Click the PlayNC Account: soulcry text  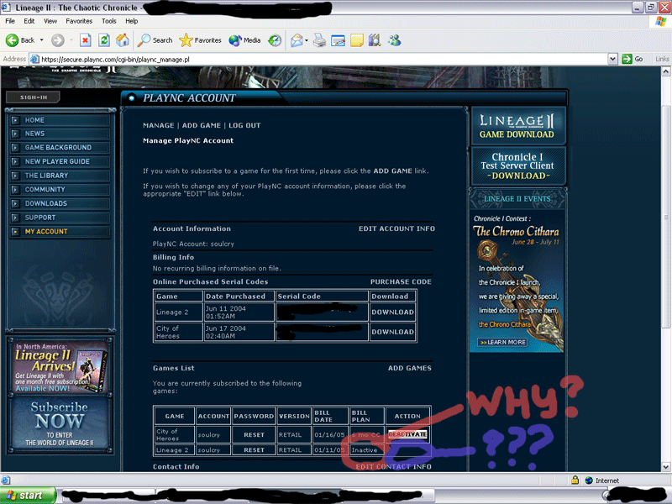click(193, 244)
